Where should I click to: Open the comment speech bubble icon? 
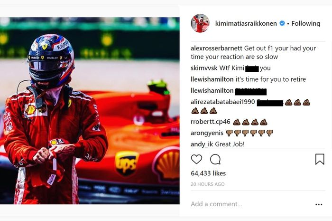coord(215,160)
